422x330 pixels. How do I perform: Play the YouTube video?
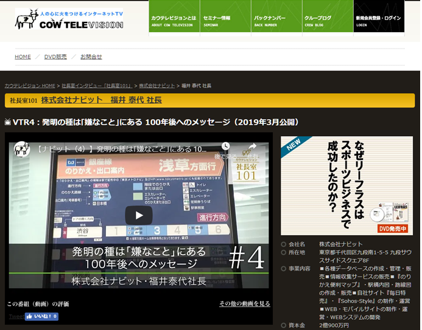point(139,215)
